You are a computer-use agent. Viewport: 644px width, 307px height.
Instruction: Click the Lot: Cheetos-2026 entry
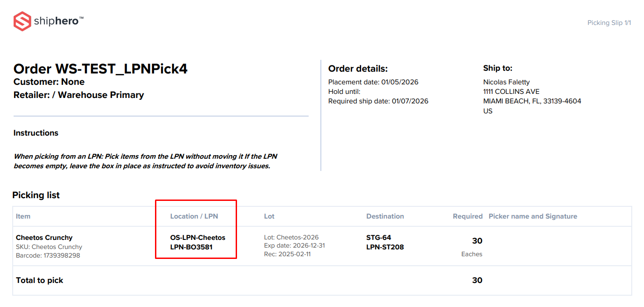291,237
